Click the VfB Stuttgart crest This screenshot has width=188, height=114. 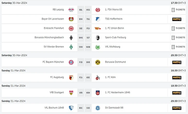click(71, 93)
